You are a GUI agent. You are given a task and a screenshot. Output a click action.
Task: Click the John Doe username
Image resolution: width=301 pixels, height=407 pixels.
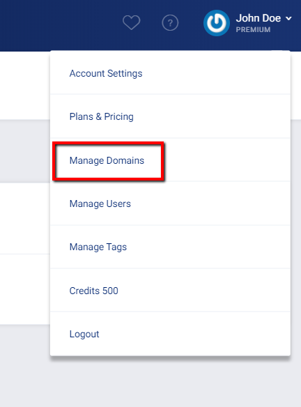click(258, 18)
